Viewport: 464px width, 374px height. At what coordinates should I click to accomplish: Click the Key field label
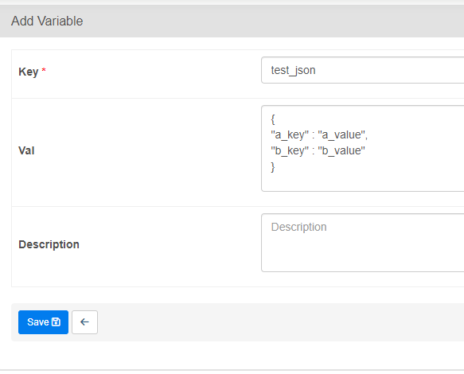pyautogui.click(x=29, y=72)
